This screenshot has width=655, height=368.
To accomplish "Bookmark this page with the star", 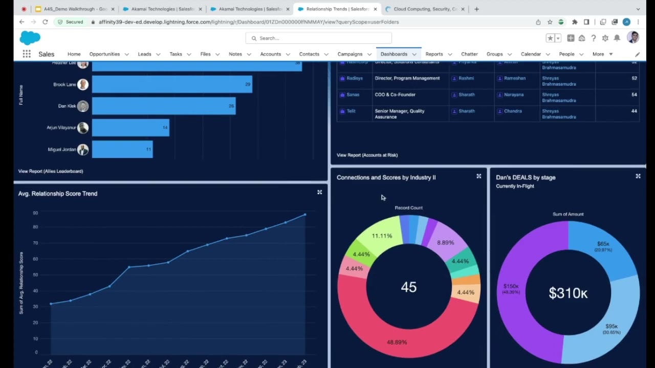I will [550, 22].
